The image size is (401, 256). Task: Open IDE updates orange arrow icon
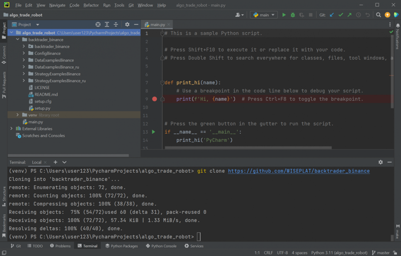tap(387, 15)
